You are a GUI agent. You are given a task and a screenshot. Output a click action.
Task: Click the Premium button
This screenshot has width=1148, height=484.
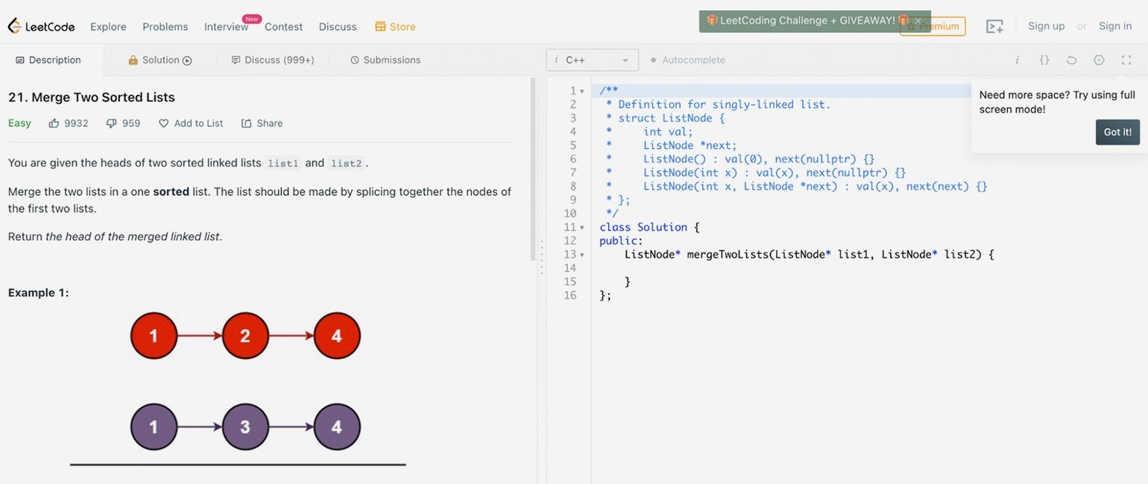933,26
